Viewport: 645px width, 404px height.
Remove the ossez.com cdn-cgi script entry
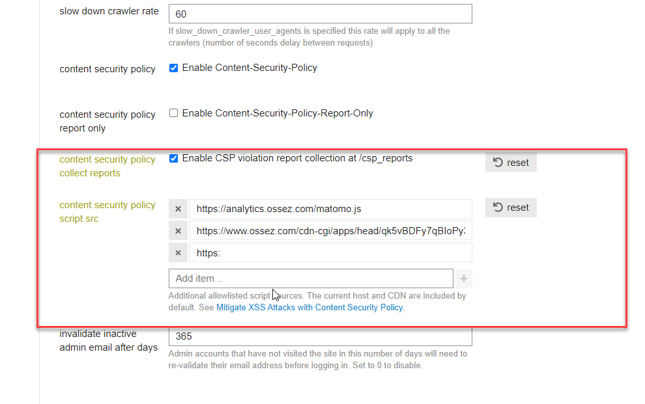tap(178, 231)
